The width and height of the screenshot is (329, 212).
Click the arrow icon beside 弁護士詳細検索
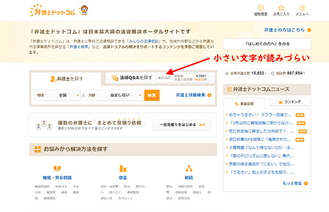point(209,95)
